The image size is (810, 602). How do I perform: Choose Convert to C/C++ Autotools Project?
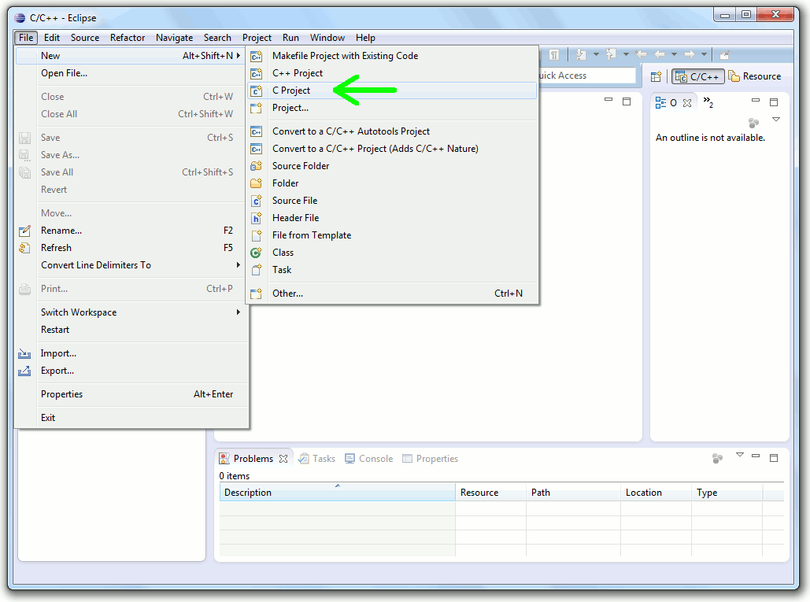tap(392, 131)
